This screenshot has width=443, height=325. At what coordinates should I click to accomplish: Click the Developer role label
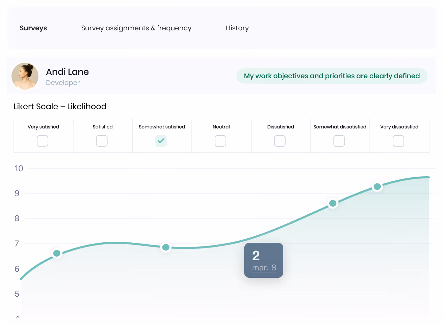point(63,83)
